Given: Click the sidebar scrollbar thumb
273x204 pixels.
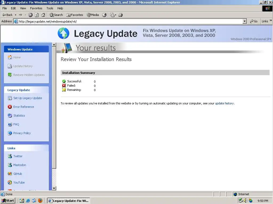Looking at the screenshot, I should [x=54, y=108].
